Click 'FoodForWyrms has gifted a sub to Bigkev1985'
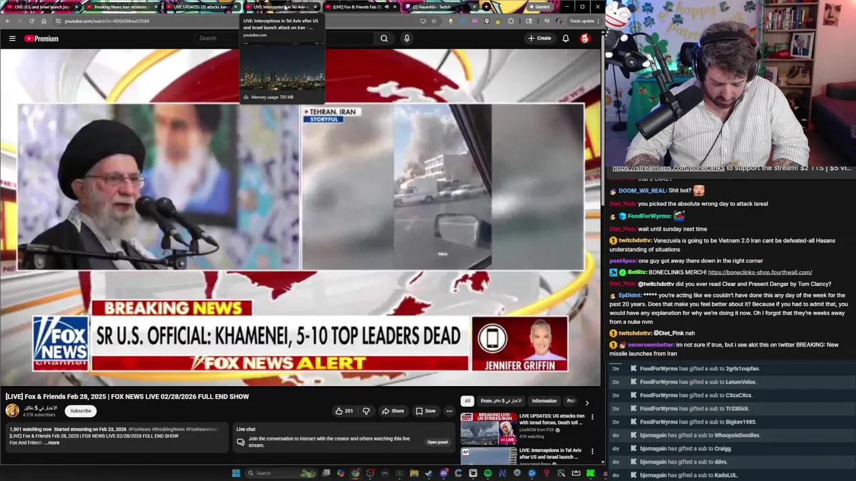This screenshot has height=481, width=856. (698, 422)
